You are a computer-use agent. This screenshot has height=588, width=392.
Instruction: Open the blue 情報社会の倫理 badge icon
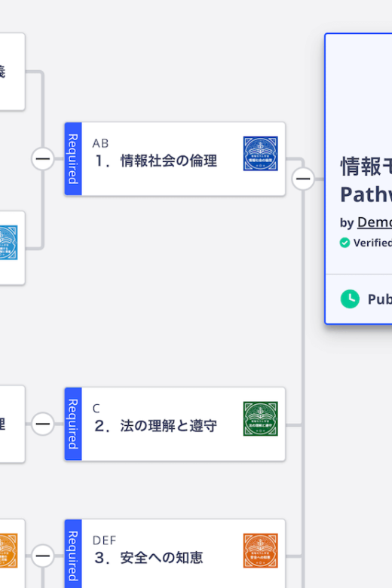point(260,154)
